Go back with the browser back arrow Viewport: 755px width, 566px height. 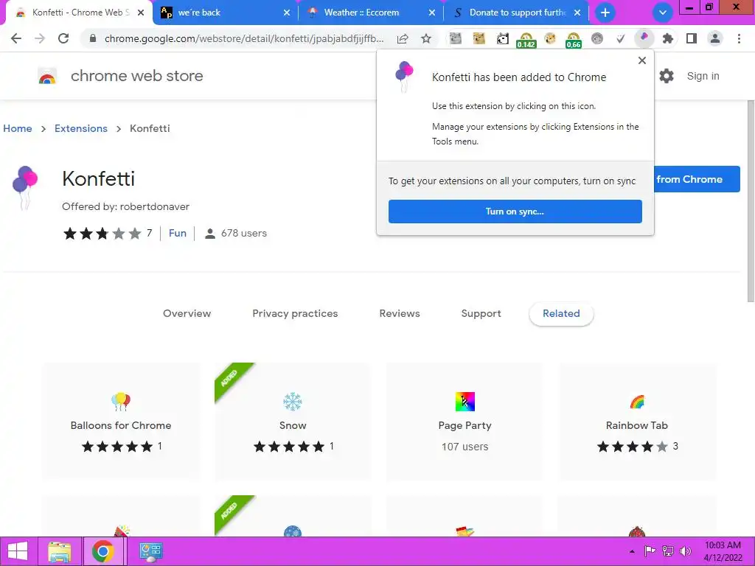point(16,38)
